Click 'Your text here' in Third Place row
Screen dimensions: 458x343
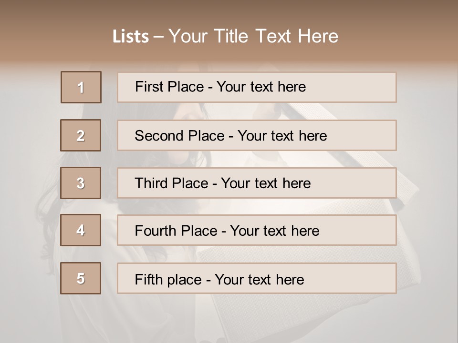click(x=266, y=183)
